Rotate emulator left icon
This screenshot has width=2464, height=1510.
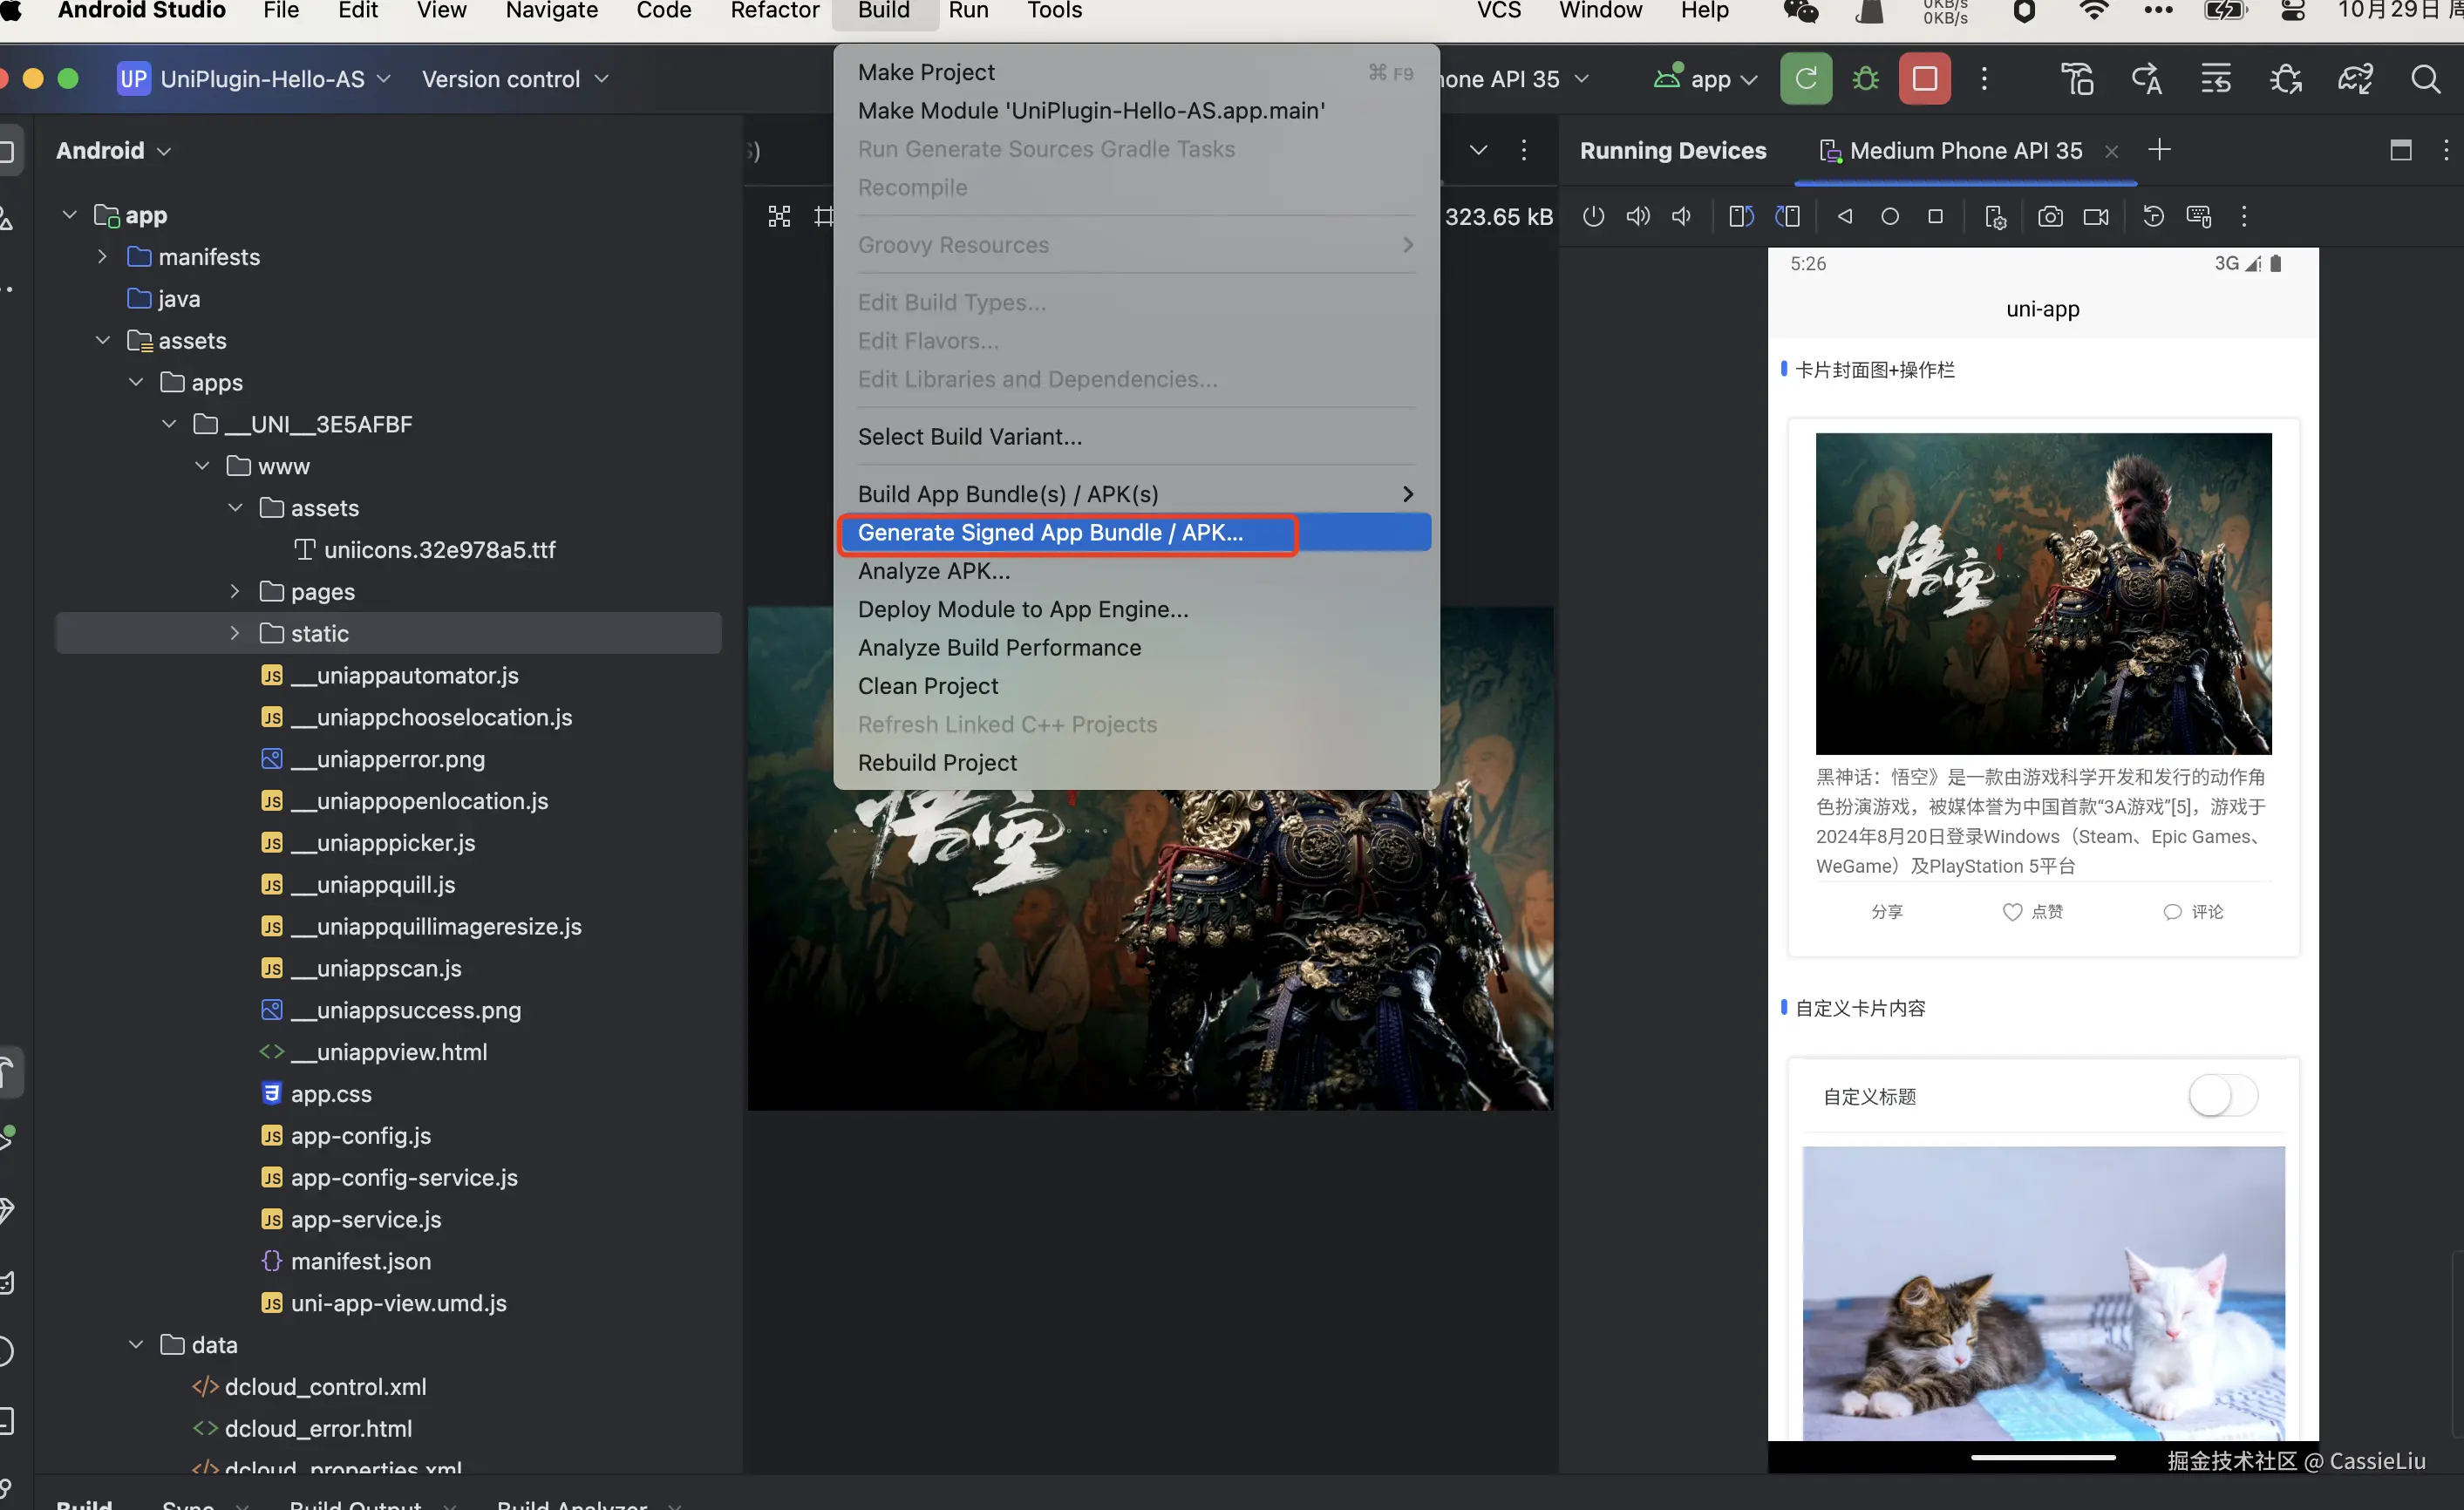pyautogui.click(x=1741, y=217)
